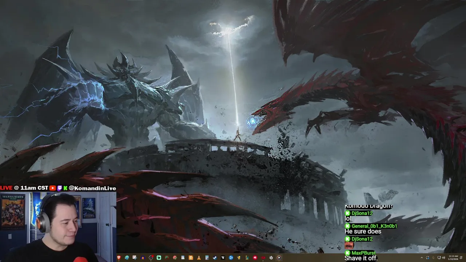
Task: Open the OBS Studio taskbar icon
Action: (x=151, y=258)
